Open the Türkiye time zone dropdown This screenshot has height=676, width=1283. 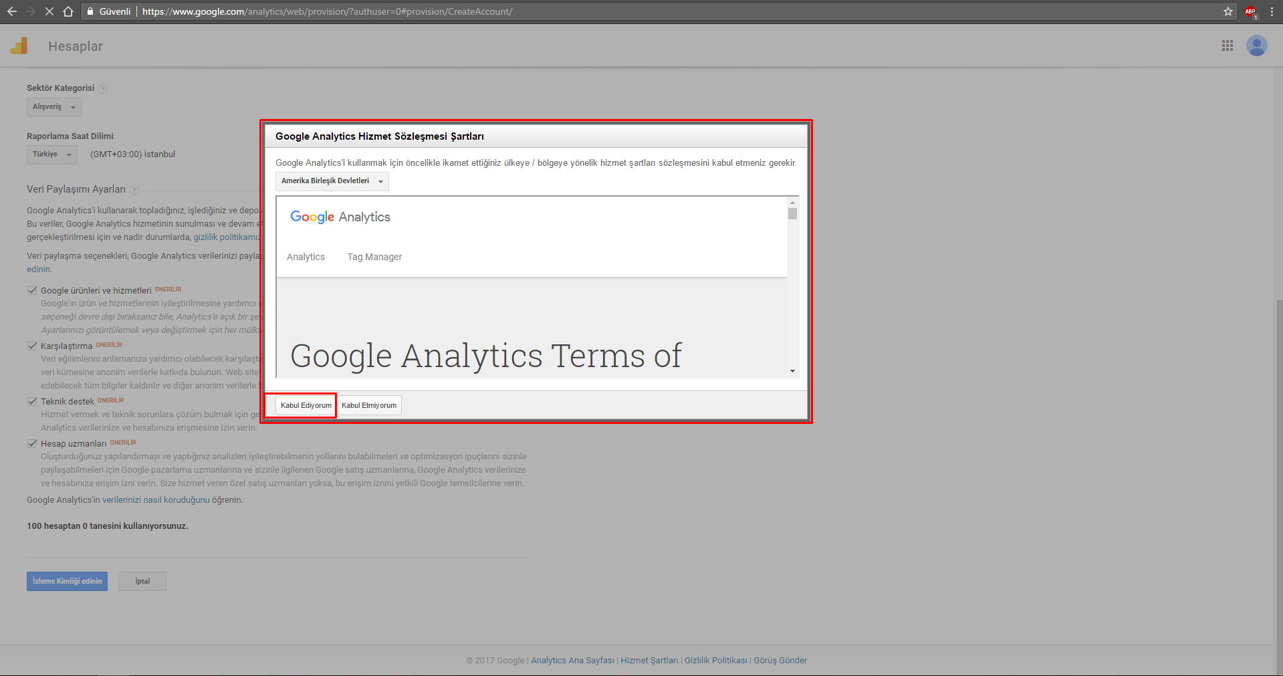click(51, 154)
